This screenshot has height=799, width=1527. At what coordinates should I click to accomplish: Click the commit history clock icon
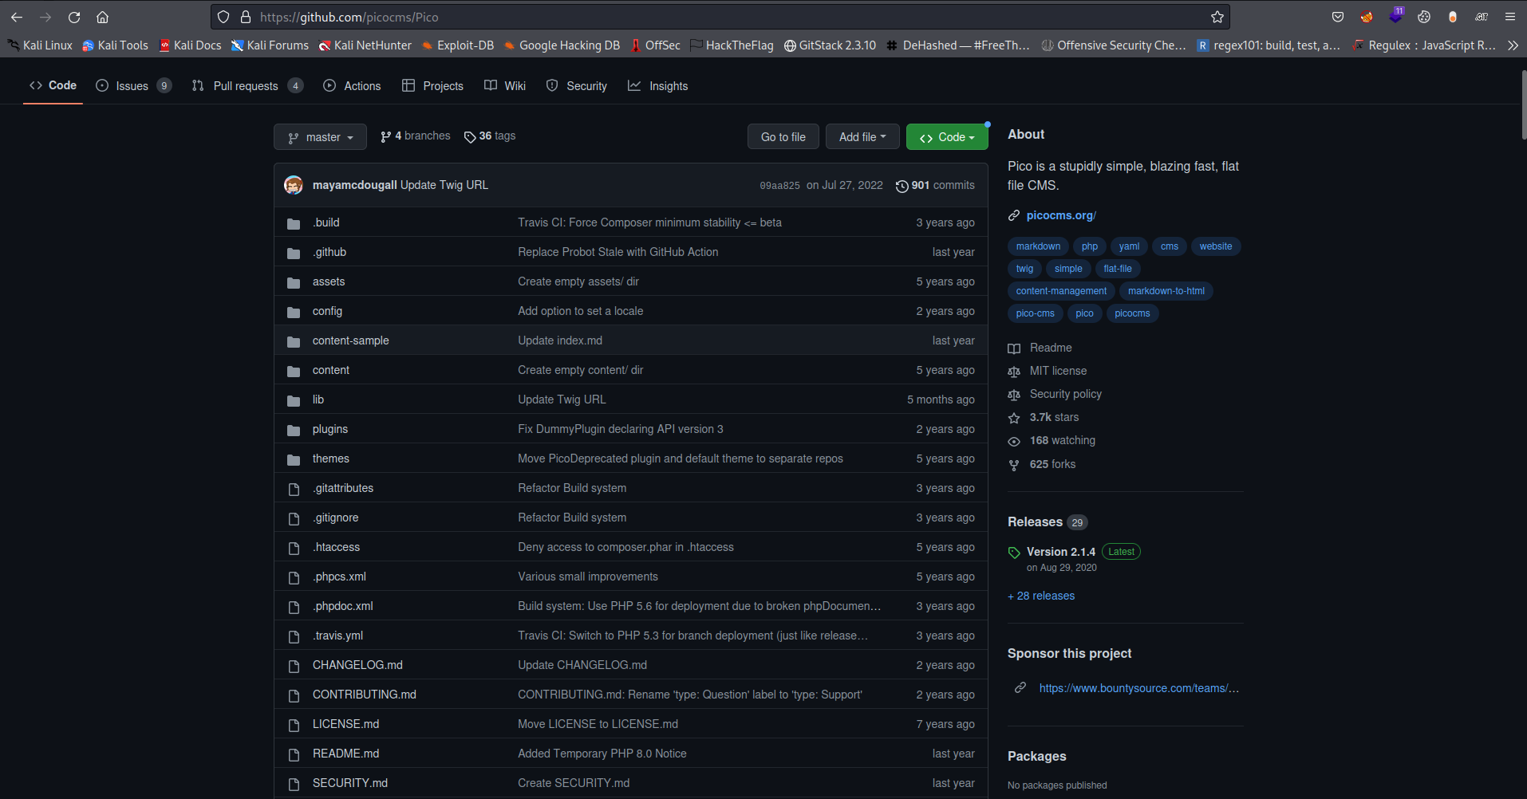click(902, 186)
